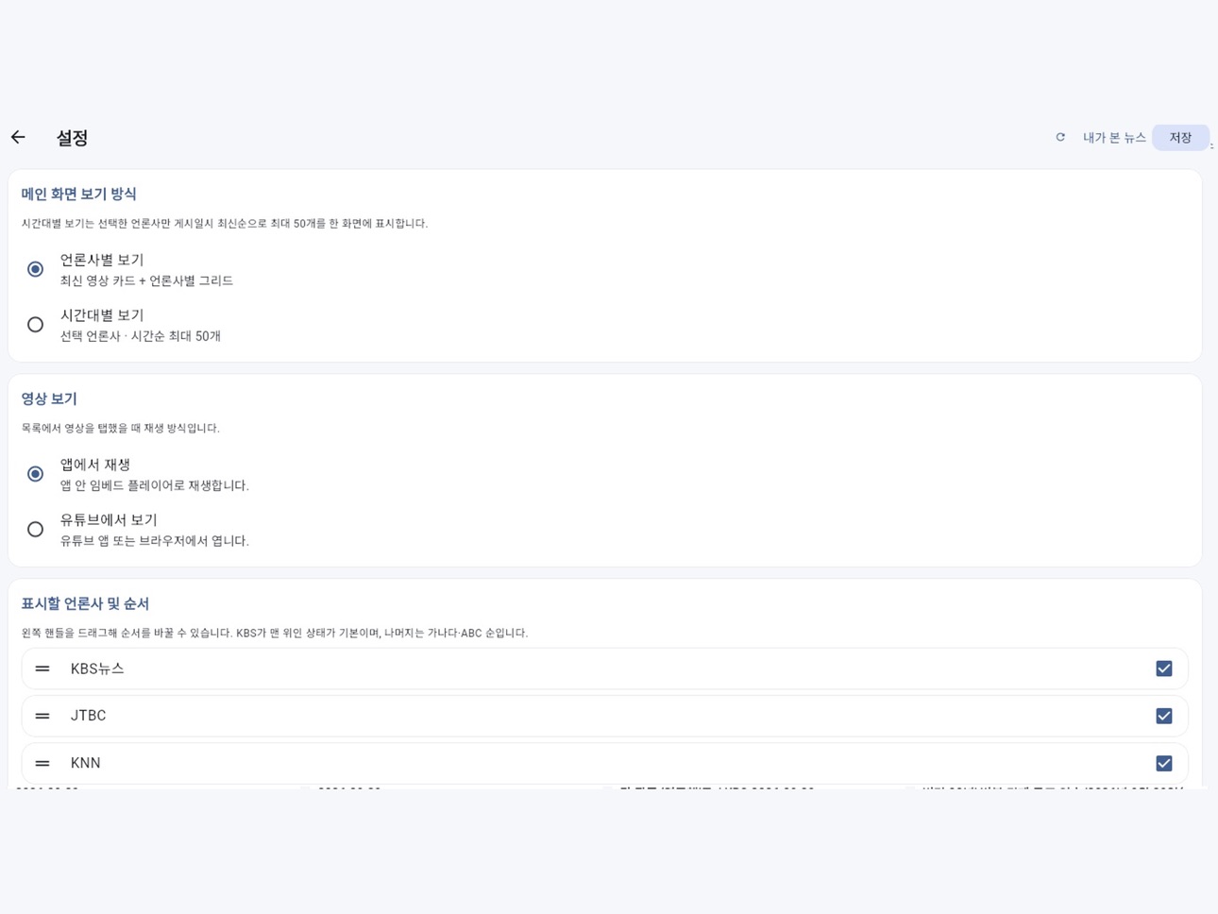
Task: Click the JTBC row label
Action: click(88, 716)
